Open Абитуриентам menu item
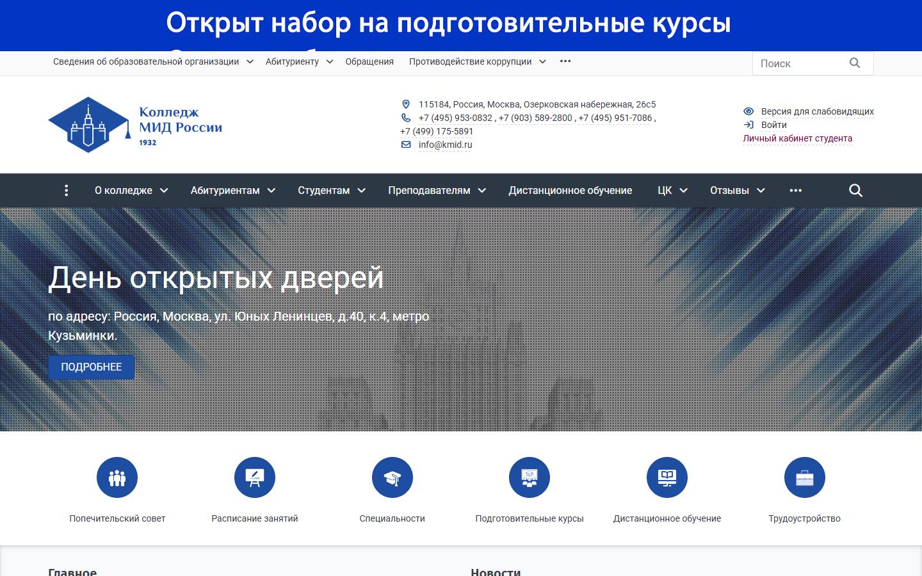The width and height of the screenshot is (922, 576). 225,190
